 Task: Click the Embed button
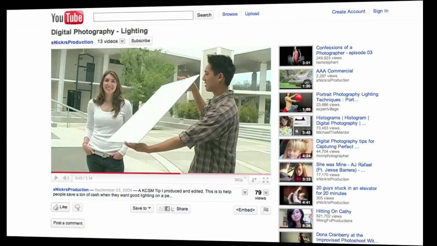(245, 210)
